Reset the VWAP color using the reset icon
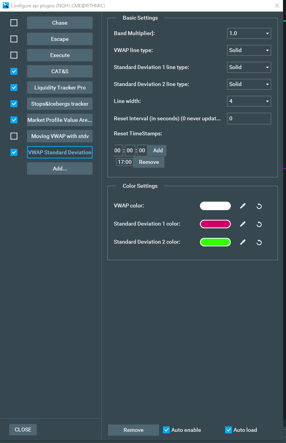Image resolution: width=286 pixels, height=443 pixels. [x=259, y=206]
